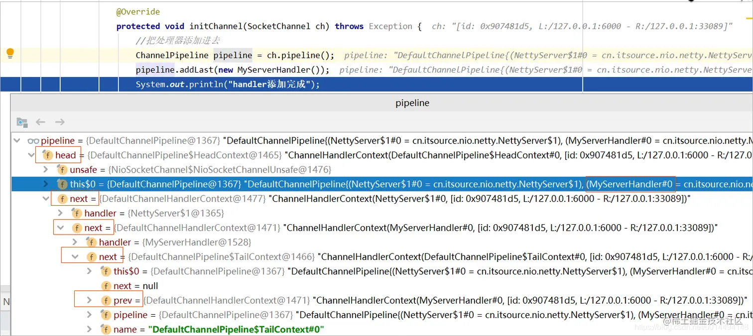
Task: Click the forward arrow in pipeline popup
Action: [60, 122]
